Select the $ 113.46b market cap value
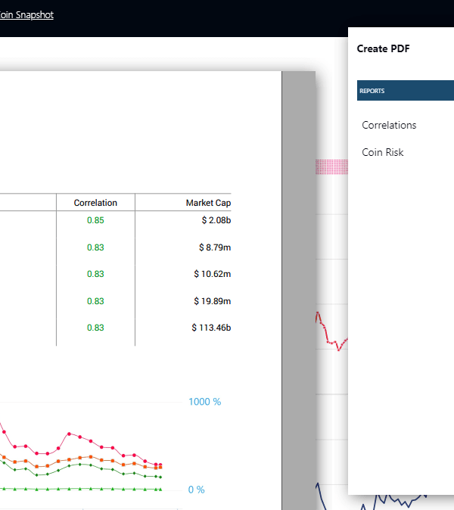This screenshot has width=454, height=510. point(211,328)
